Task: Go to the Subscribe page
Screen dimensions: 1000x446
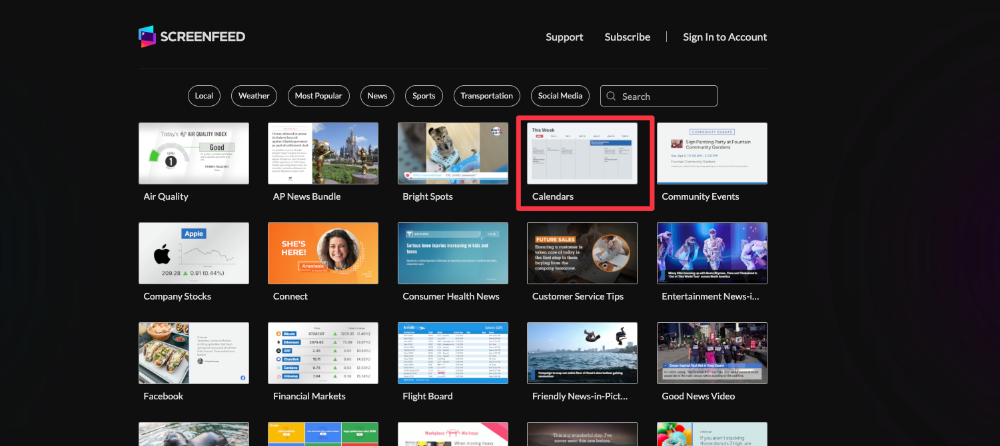Action: [627, 37]
